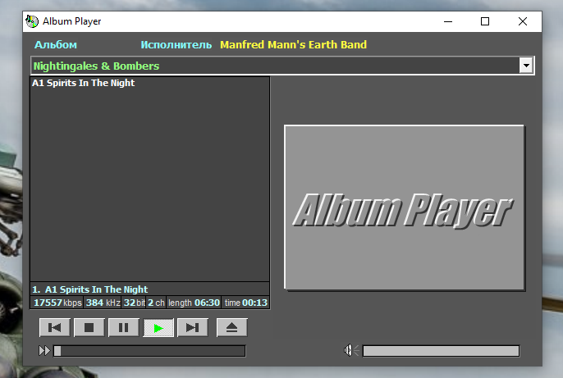This screenshot has width=563, height=378.
Task: Open the album dropdown arrow
Action: (526, 66)
